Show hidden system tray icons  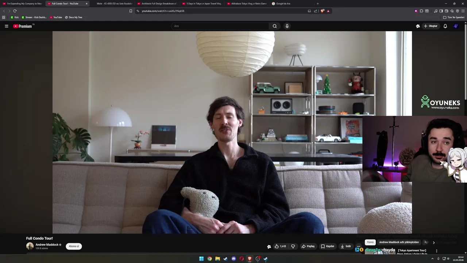432,259
